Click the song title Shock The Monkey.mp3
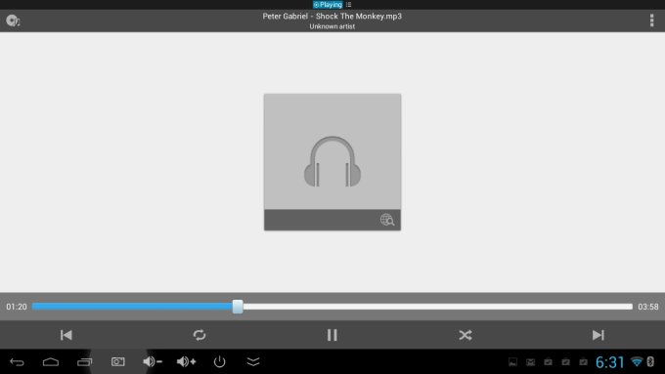 358,16
